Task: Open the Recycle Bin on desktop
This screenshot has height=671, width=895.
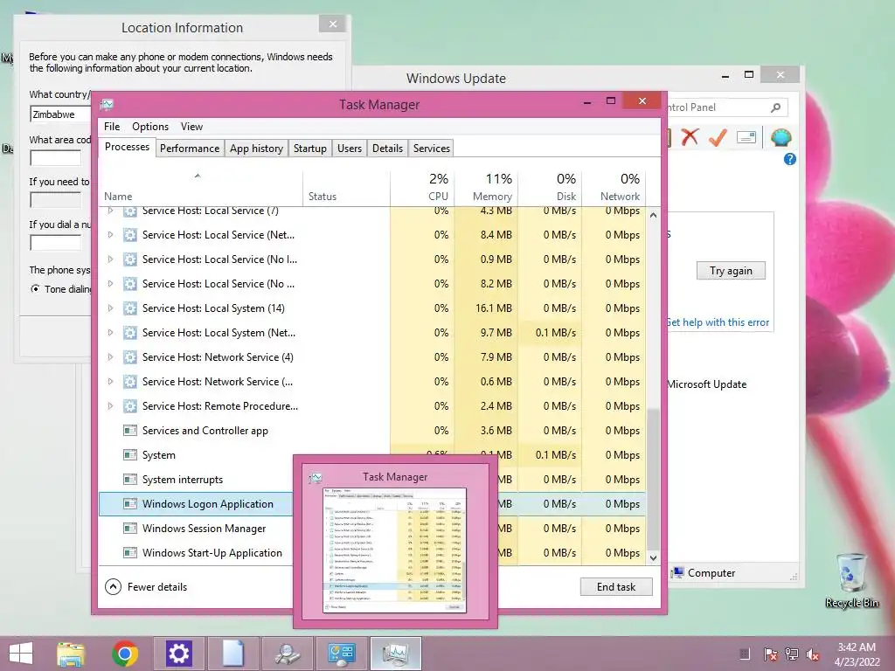Action: 851,580
